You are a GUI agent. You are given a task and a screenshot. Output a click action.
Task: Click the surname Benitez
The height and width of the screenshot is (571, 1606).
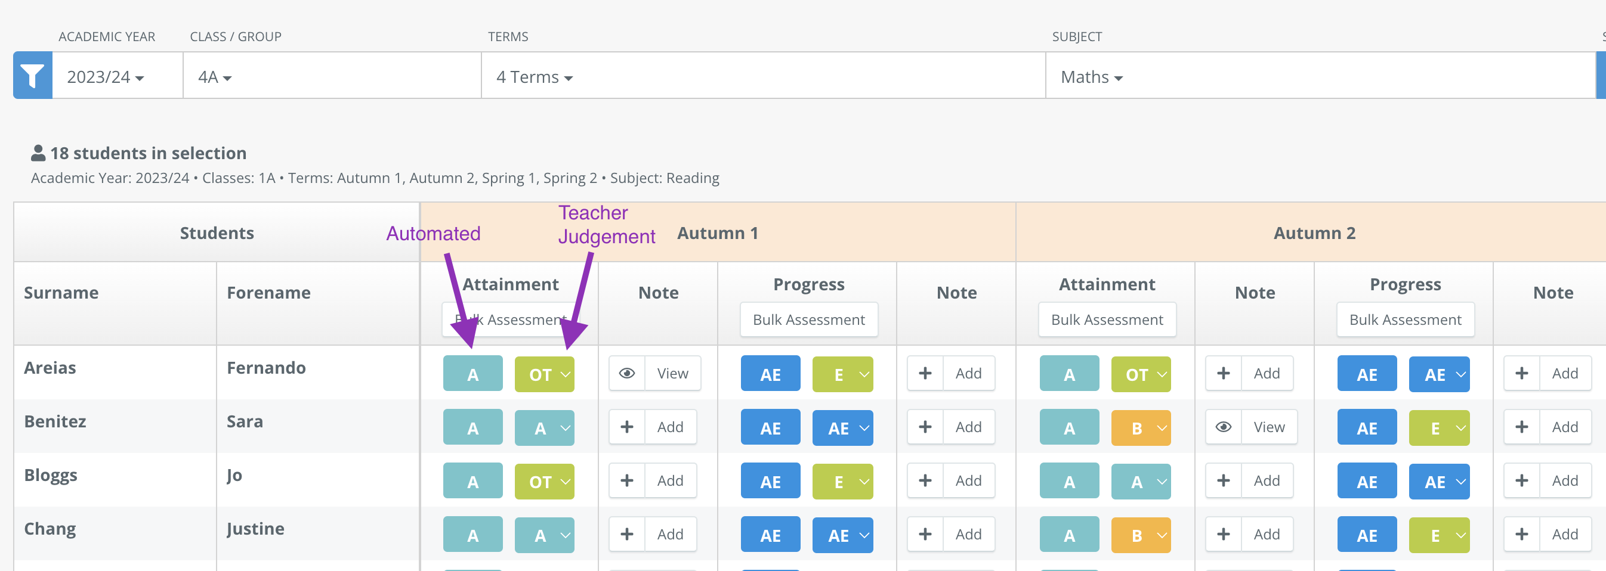[x=55, y=421]
